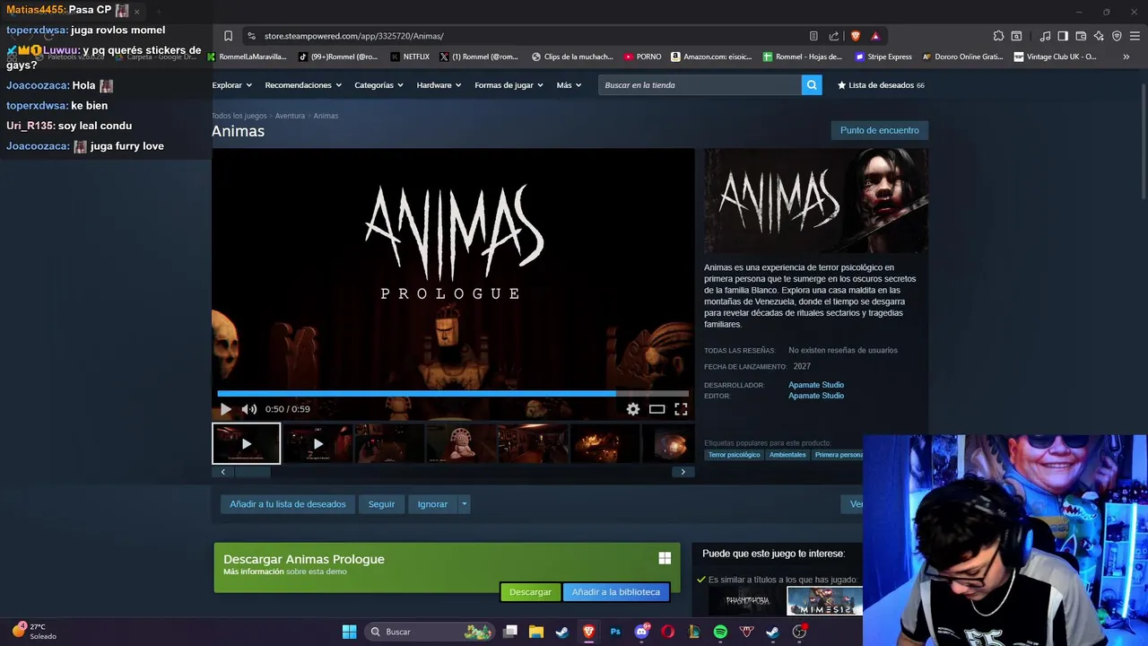Click the browser address bar URL
Viewport: 1148px width, 646px height.
(x=353, y=36)
